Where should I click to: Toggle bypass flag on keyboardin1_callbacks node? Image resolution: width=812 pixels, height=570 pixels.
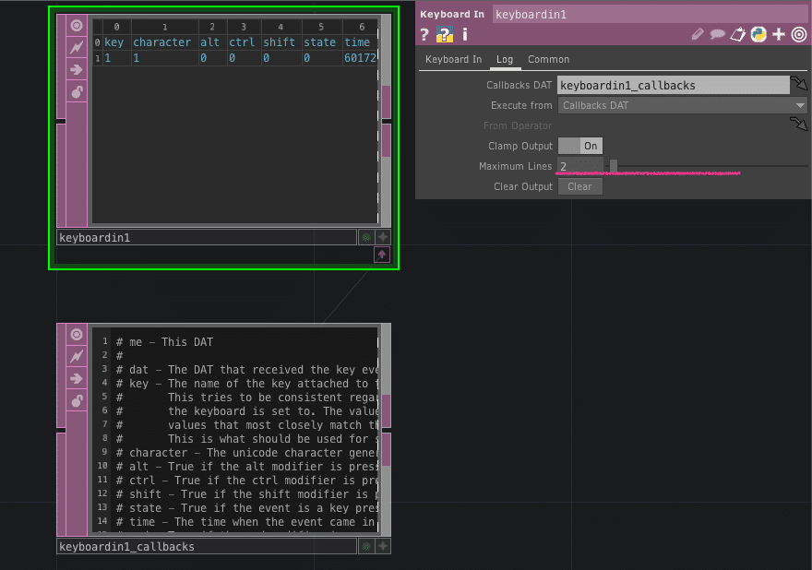coord(77,356)
